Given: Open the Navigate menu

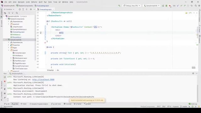Looking at the screenshot, I should click(21, 2).
